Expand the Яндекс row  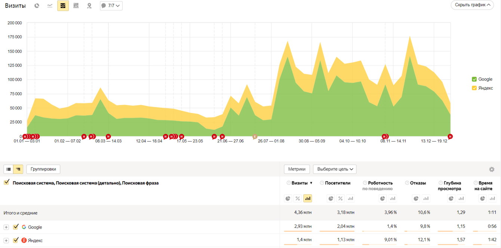[x=6, y=241]
